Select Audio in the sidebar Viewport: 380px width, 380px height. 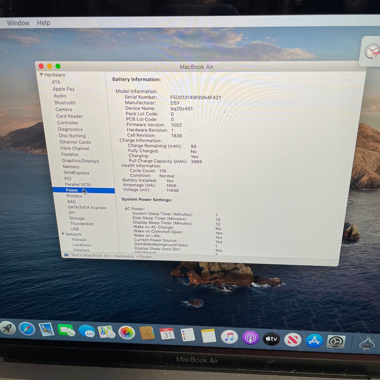[x=60, y=96]
